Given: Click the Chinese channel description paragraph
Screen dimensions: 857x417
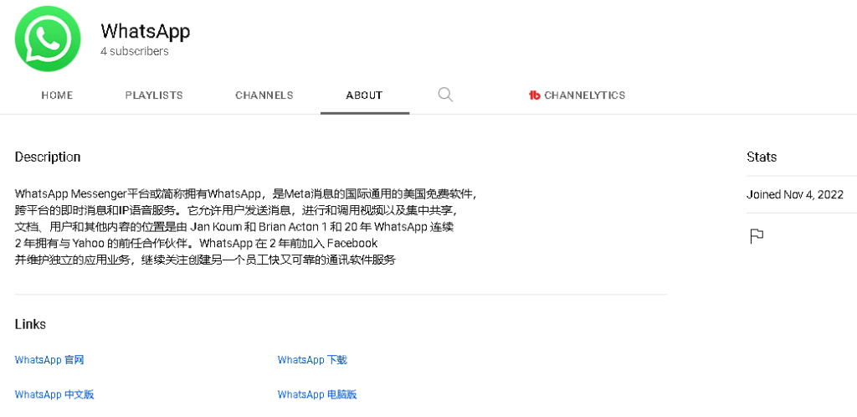Looking at the screenshot, I should [243, 226].
